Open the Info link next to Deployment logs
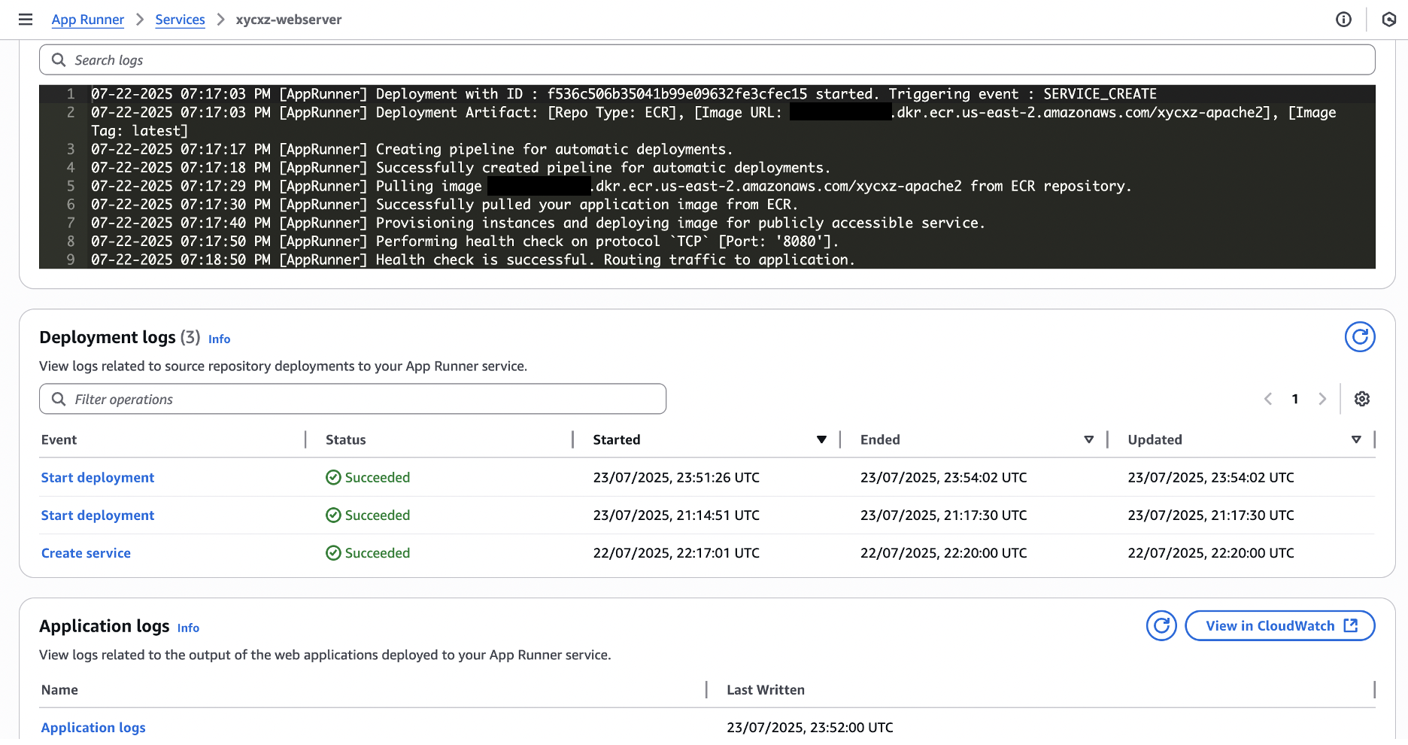The height and width of the screenshot is (745, 1408). 219,339
